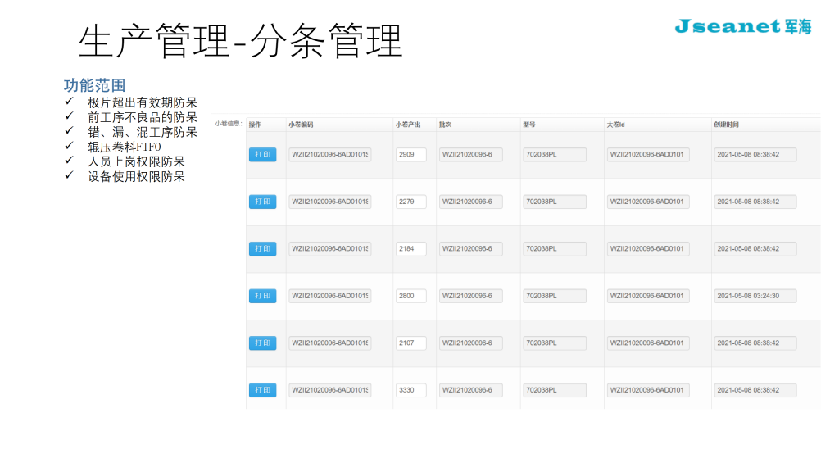Click checkmark beside 极片超出有效期防呆
The image size is (839, 472).
click(x=70, y=102)
